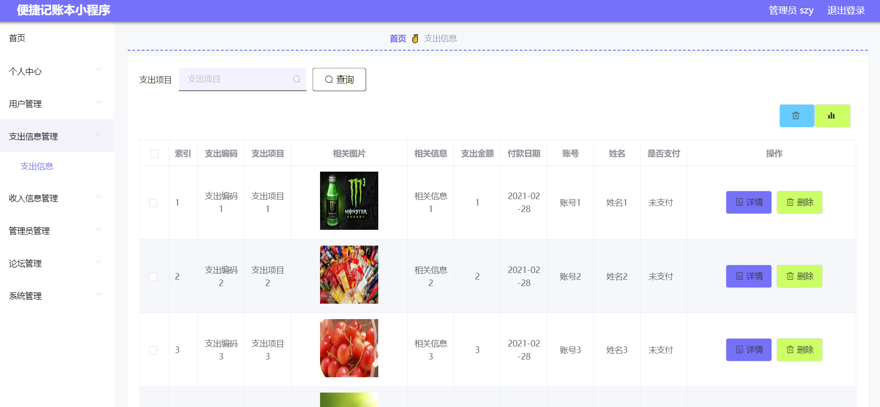The image size is (880, 407).
Task: Check the checkbox for row 2
Action: pyautogui.click(x=153, y=277)
